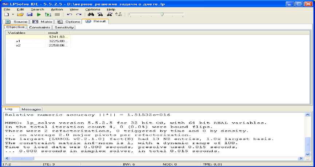Open Find with the binoculars icon
The image size is (315, 167).
[x=91, y=15]
